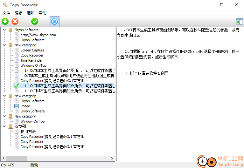
Task: Click the green check mark on highlighted entry
Action: pyautogui.click(x=16, y=86)
